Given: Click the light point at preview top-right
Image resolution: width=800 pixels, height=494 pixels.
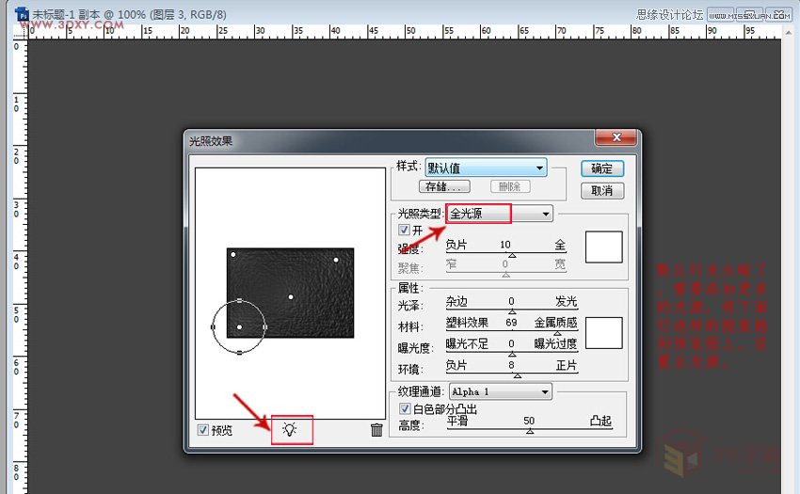Looking at the screenshot, I should tap(336, 260).
